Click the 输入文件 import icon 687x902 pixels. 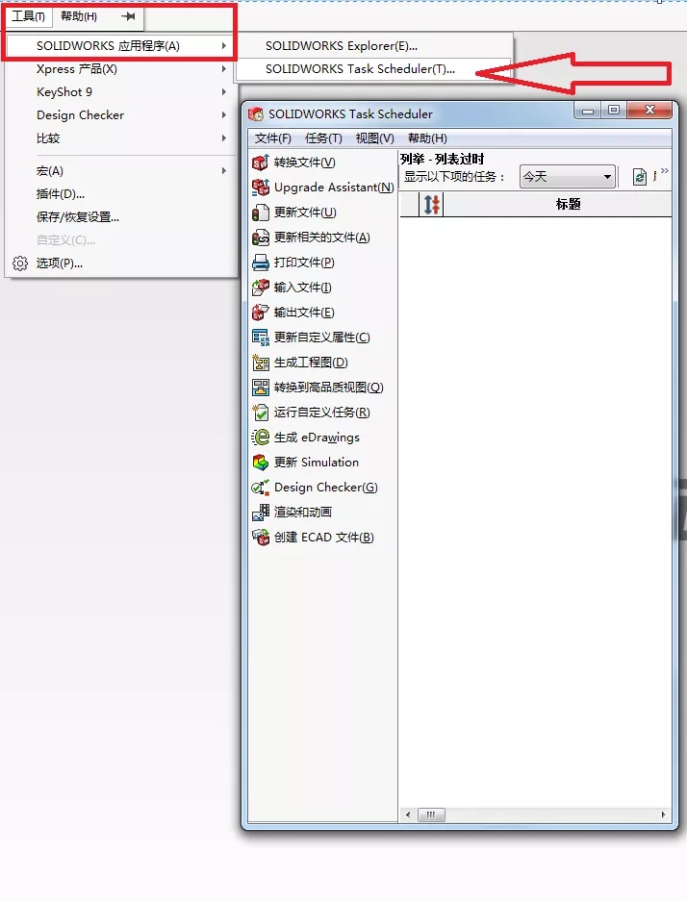(x=260, y=288)
